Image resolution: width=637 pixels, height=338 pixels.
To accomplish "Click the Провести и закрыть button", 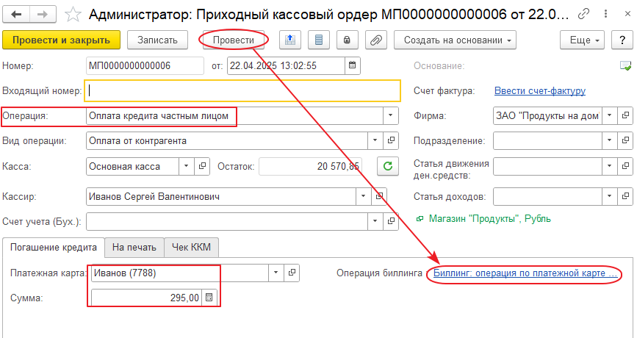I will point(61,40).
